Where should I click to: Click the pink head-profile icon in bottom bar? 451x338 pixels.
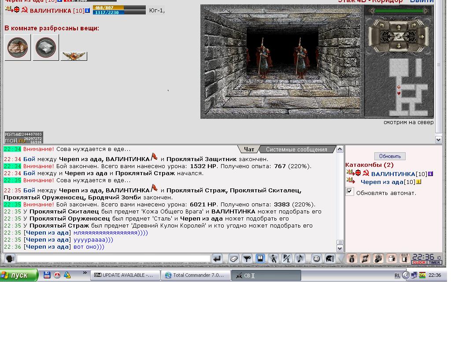click(x=378, y=259)
